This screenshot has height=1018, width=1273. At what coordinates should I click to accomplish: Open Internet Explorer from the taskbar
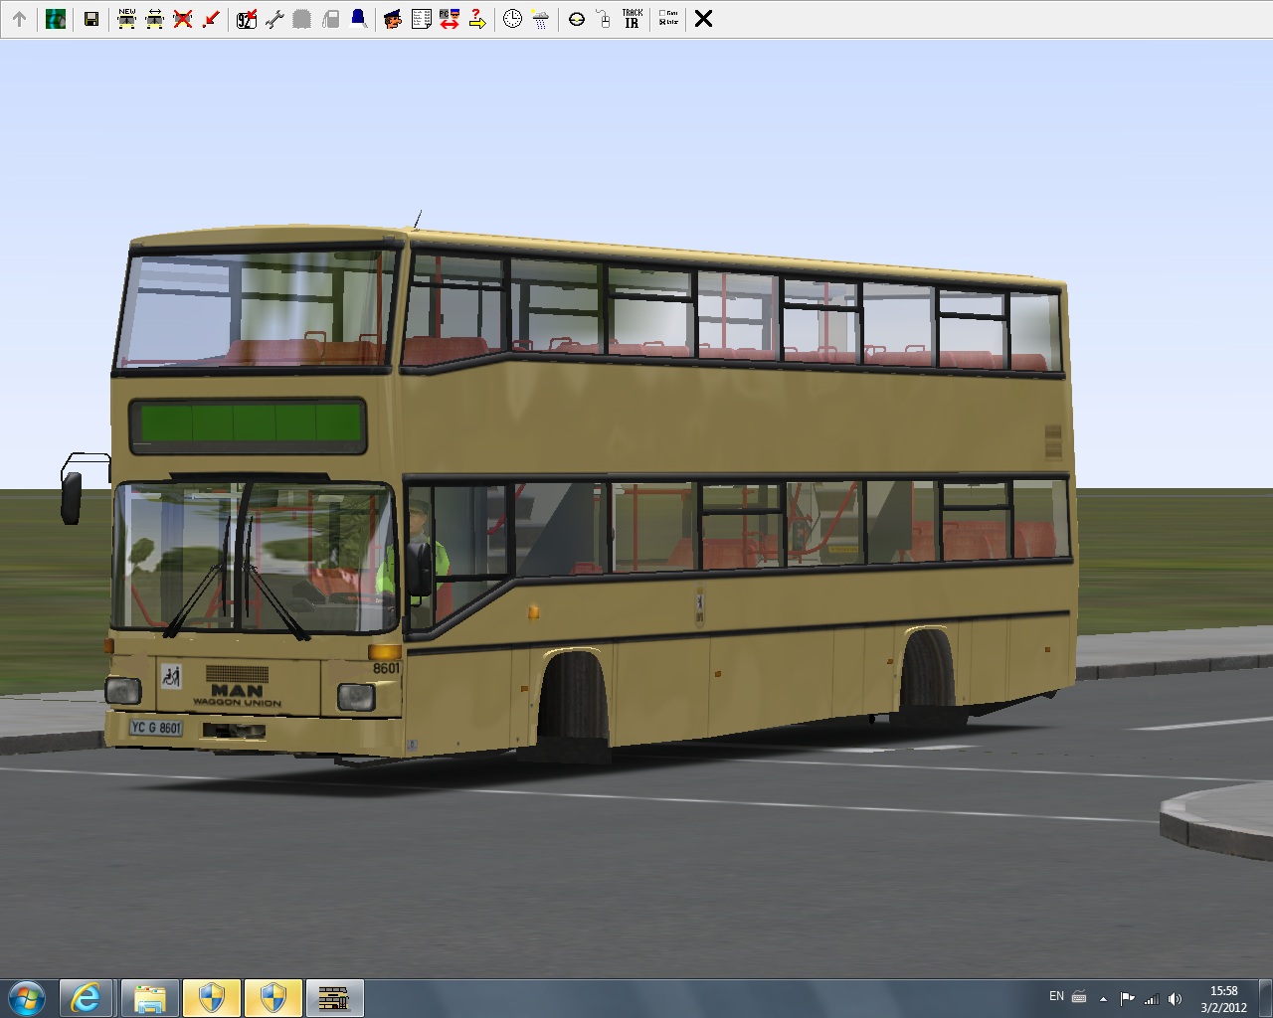[86, 997]
